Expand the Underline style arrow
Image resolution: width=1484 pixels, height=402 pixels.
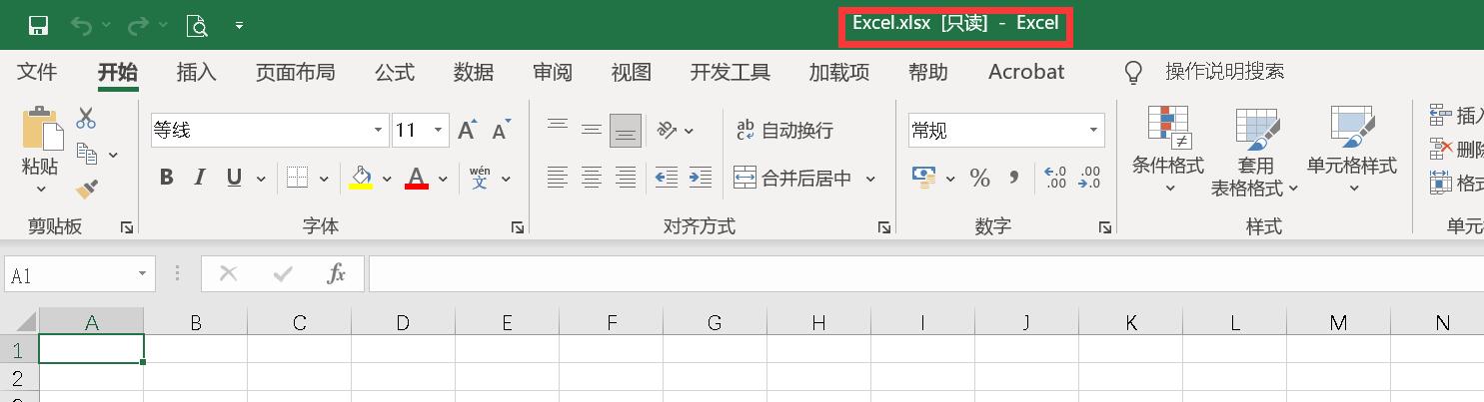click(x=261, y=179)
